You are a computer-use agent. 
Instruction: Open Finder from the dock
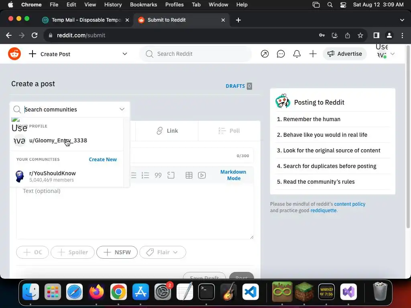(31, 292)
